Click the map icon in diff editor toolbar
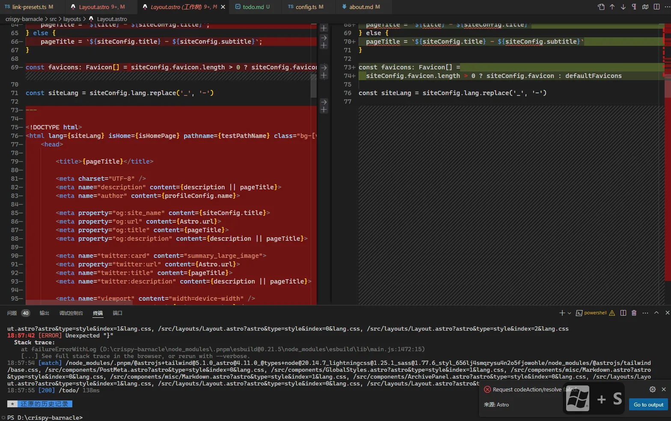Viewport: 671px width, 421px height. [645, 7]
